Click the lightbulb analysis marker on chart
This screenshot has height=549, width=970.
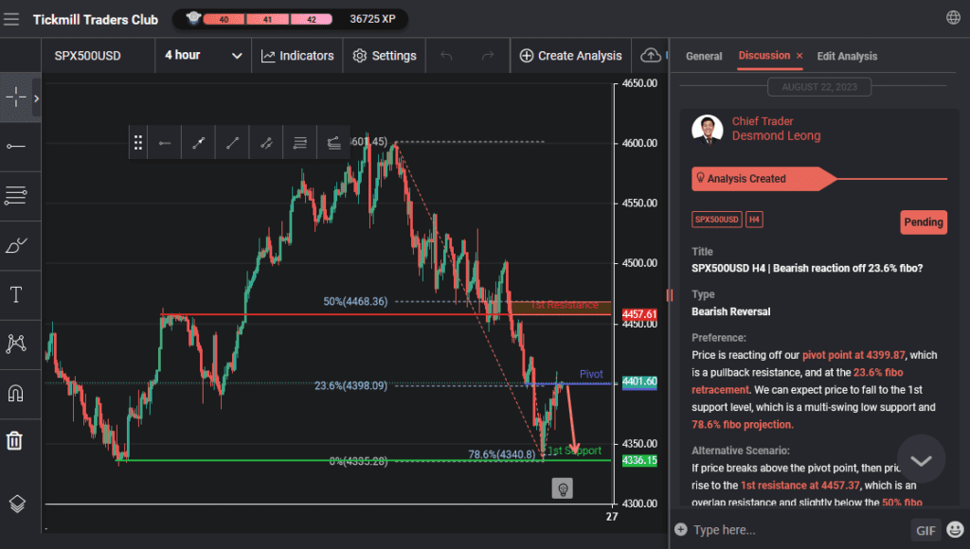coord(563,489)
